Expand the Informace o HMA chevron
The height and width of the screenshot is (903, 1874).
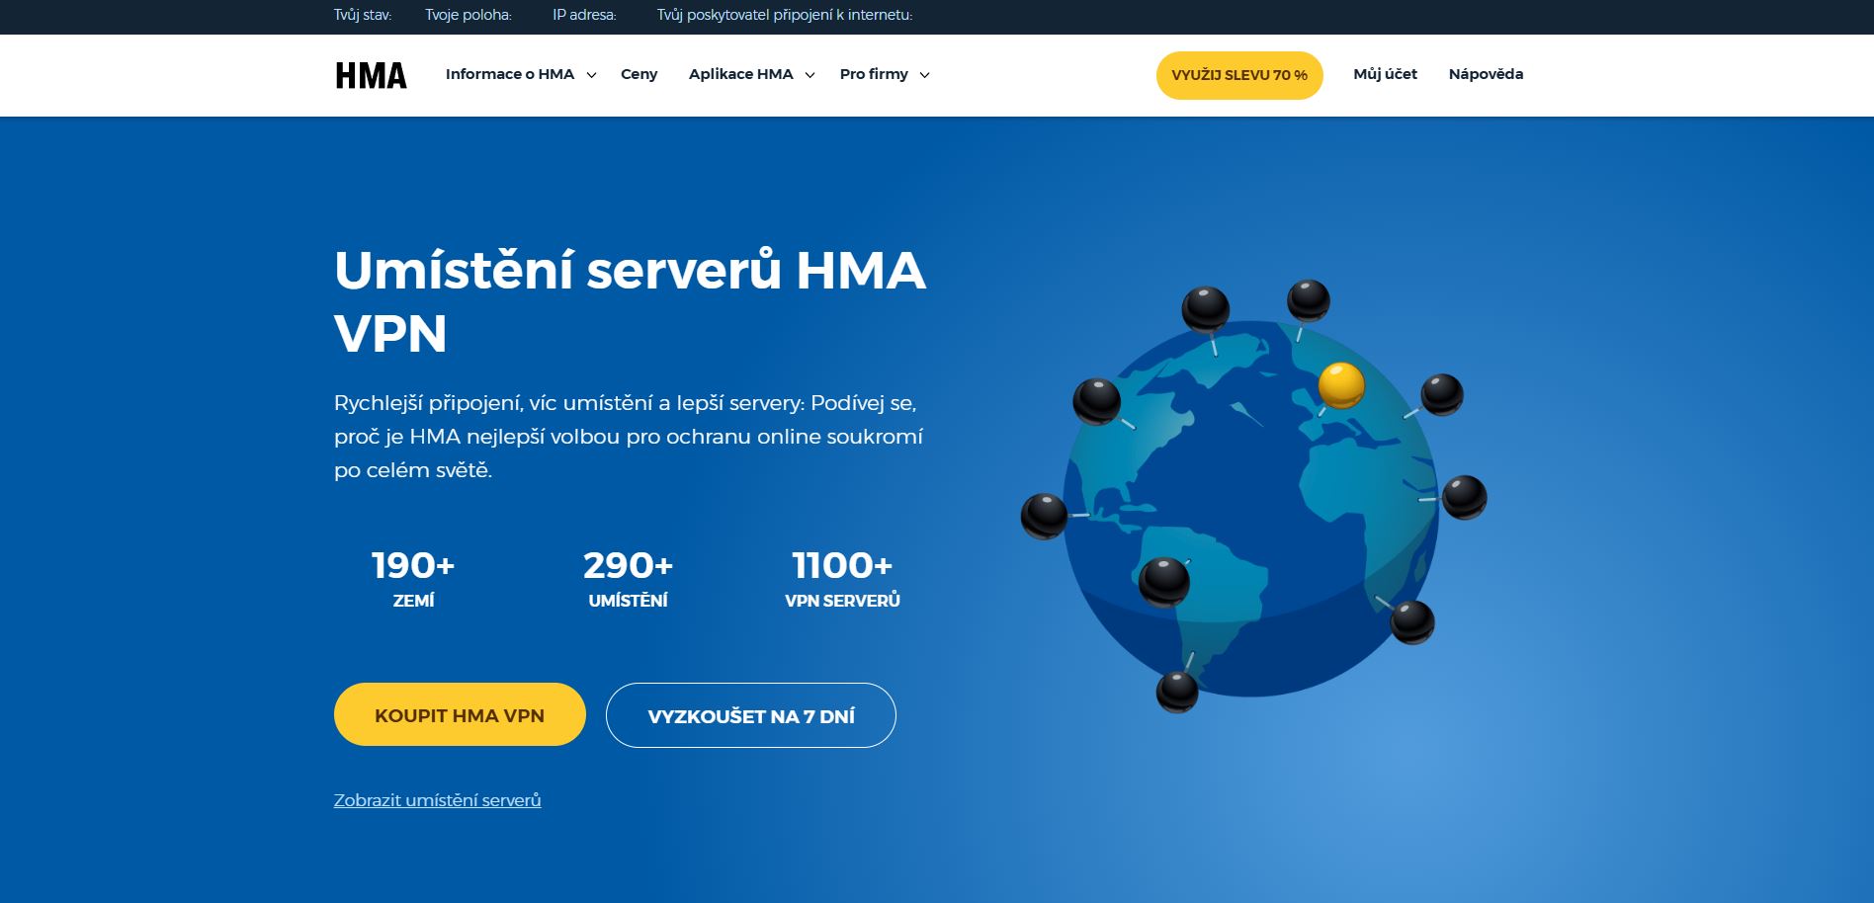[591, 75]
